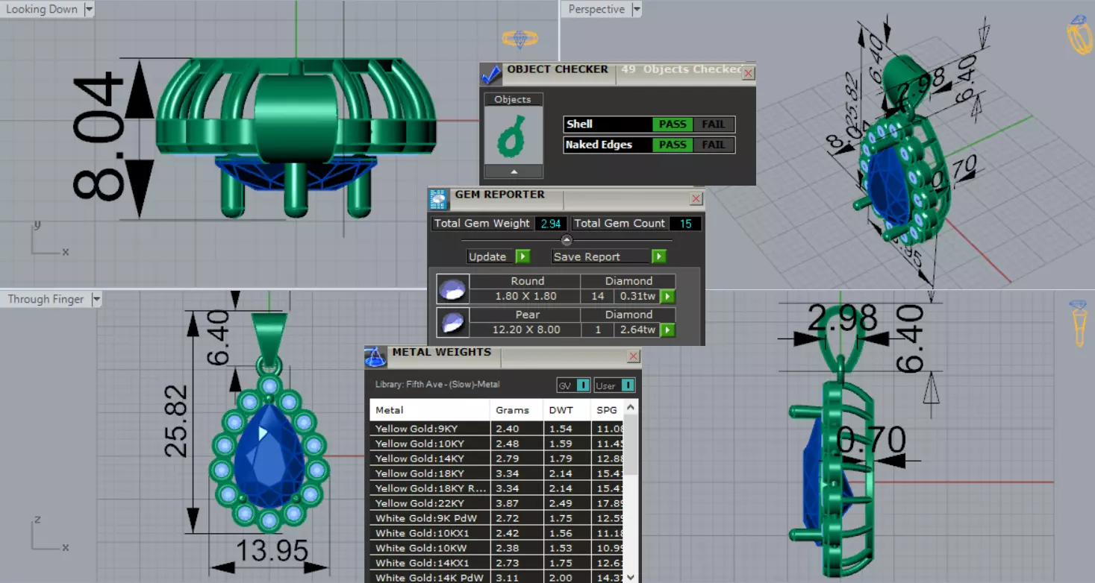Viewport: 1095px width, 583px height.
Task: Click the Total Gem Count value 15
Action: 685,224
